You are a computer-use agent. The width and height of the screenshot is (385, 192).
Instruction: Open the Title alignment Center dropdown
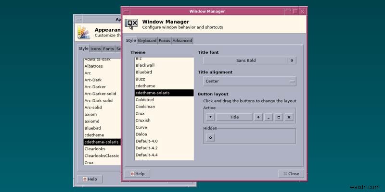[250, 81]
